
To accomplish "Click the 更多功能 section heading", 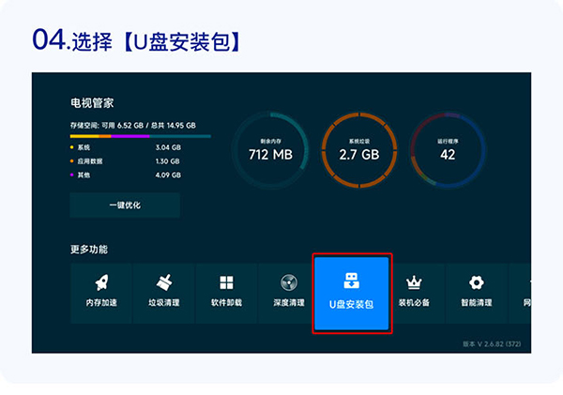I will click(88, 250).
